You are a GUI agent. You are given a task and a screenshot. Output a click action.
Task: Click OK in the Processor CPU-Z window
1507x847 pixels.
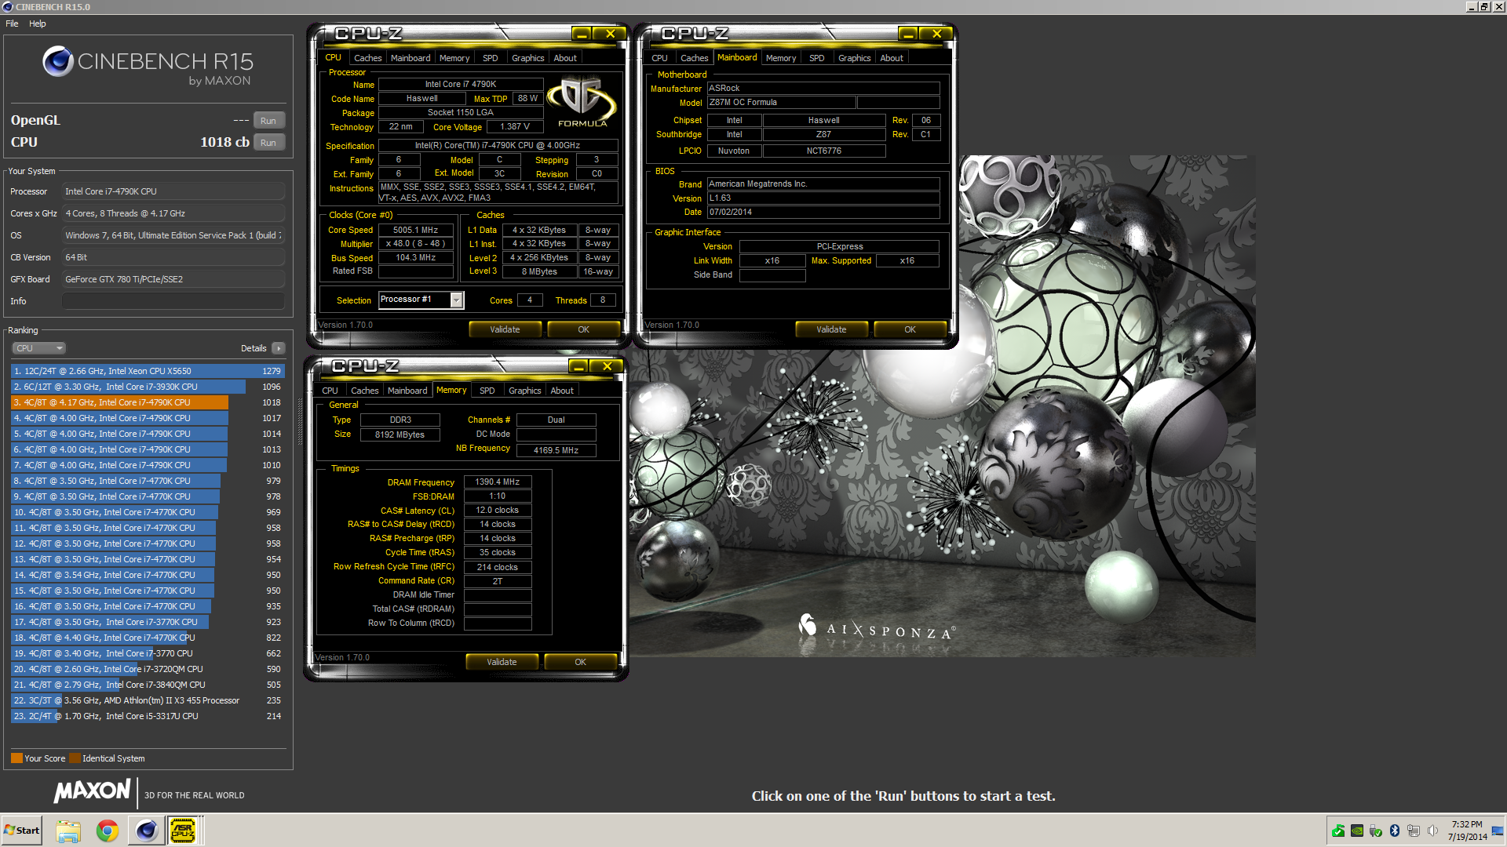point(583,329)
